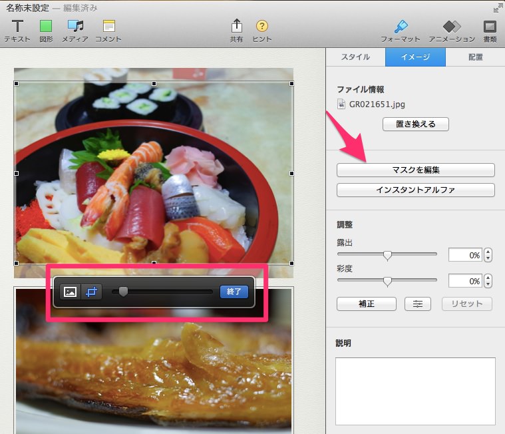Viewport: 505px width, 434px height.
Task: Switch to the Style (スタイル) tab
Action: pyautogui.click(x=355, y=57)
